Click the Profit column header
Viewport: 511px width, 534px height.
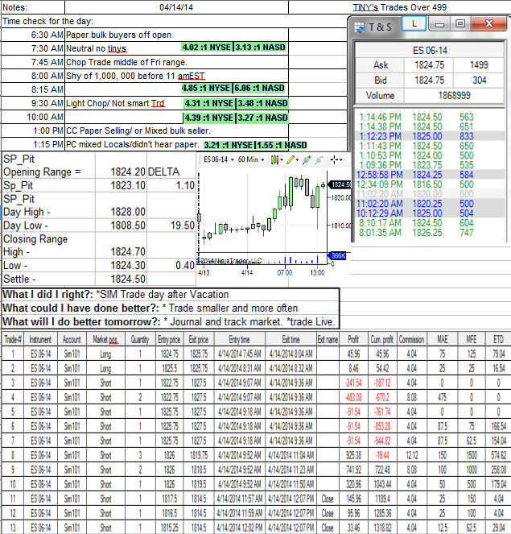pos(353,340)
